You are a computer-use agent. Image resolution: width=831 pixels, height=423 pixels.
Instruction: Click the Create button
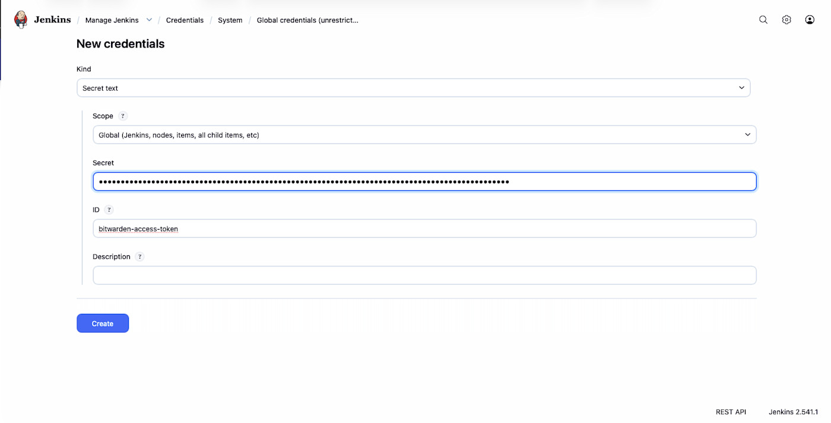pyautogui.click(x=103, y=323)
